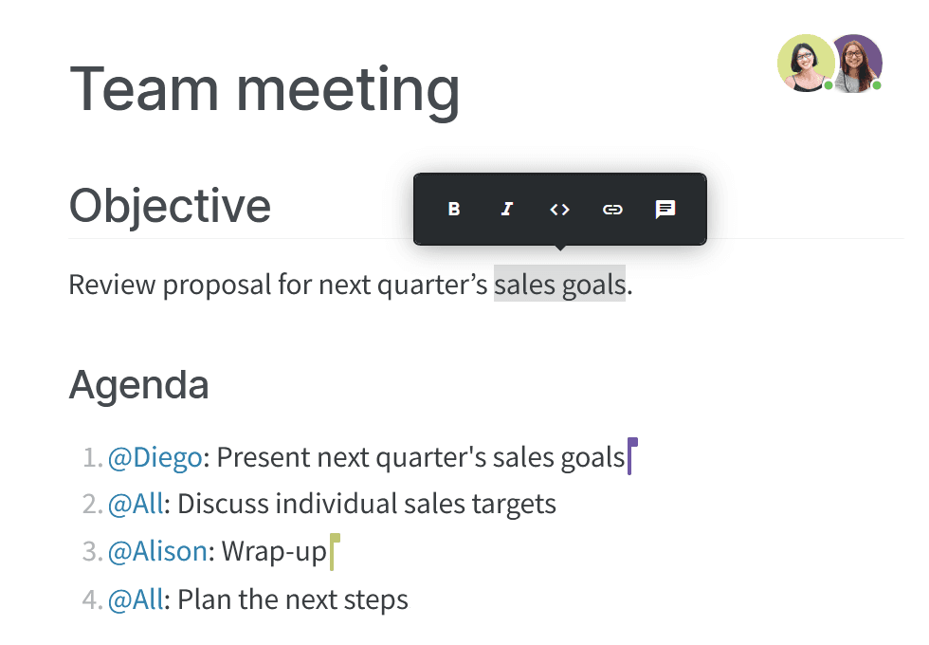
Task: Click "Review proposal for next quarter's" text
Action: tap(278, 284)
